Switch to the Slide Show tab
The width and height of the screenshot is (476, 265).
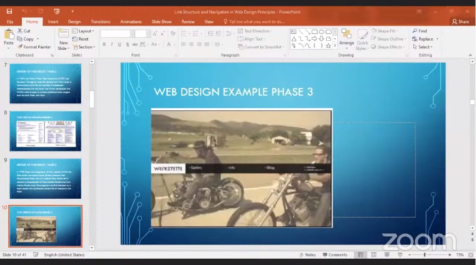pos(161,22)
